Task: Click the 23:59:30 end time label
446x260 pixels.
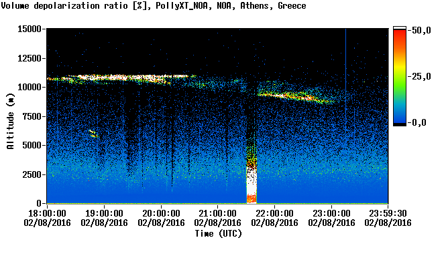Action: click(x=388, y=213)
